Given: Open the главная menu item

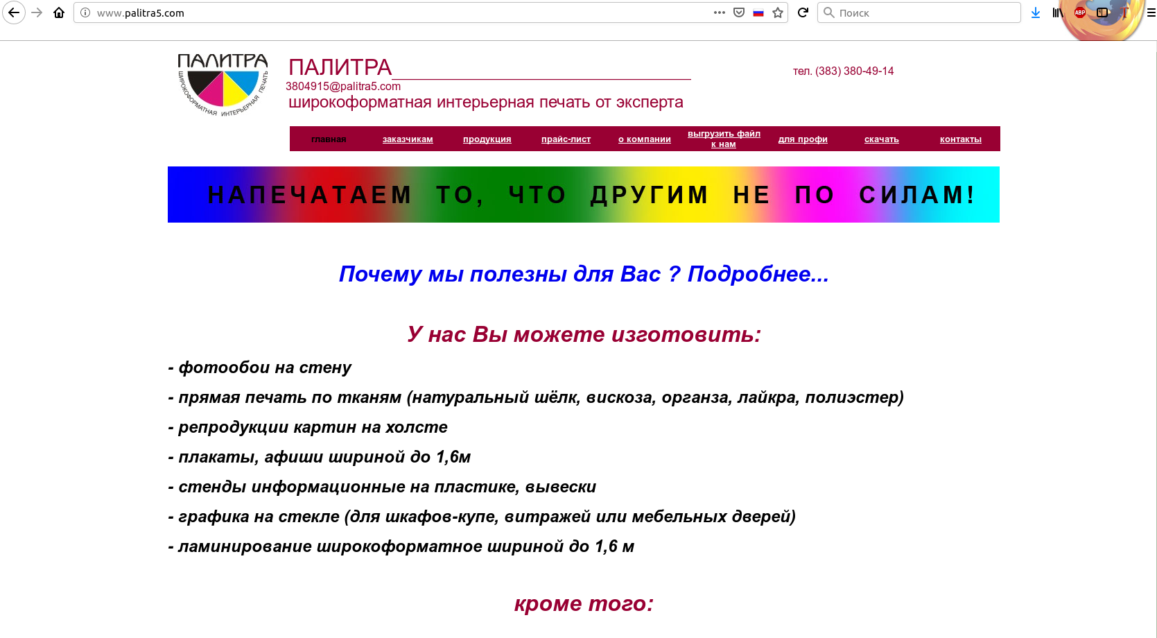Looking at the screenshot, I should pyautogui.click(x=329, y=139).
